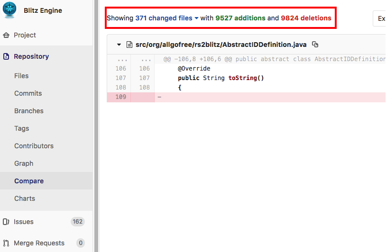
Task: Click old line number 108
Action: (x=120, y=88)
